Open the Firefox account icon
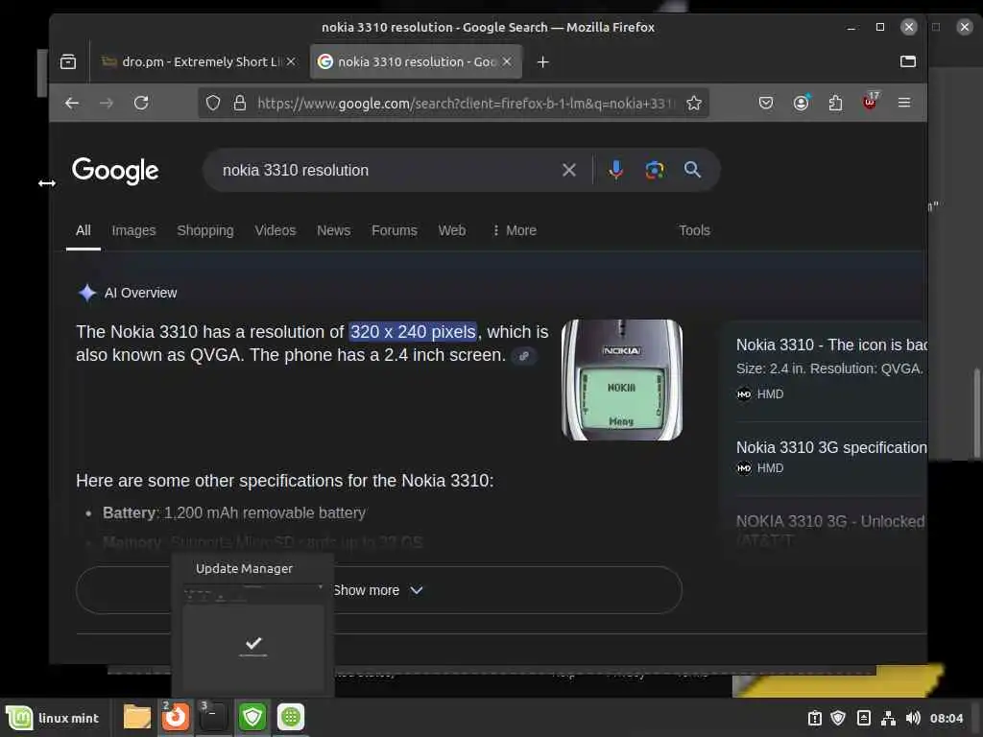 pyautogui.click(x=802, y=103)
